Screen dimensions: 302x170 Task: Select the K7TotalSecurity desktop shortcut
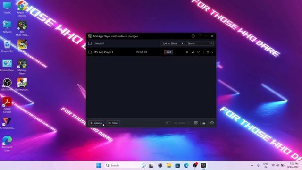pos(7,123)
